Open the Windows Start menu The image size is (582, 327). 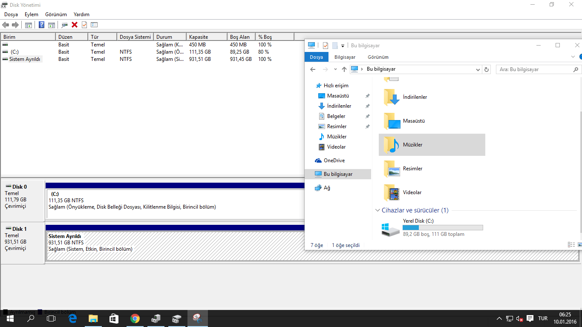10,318
